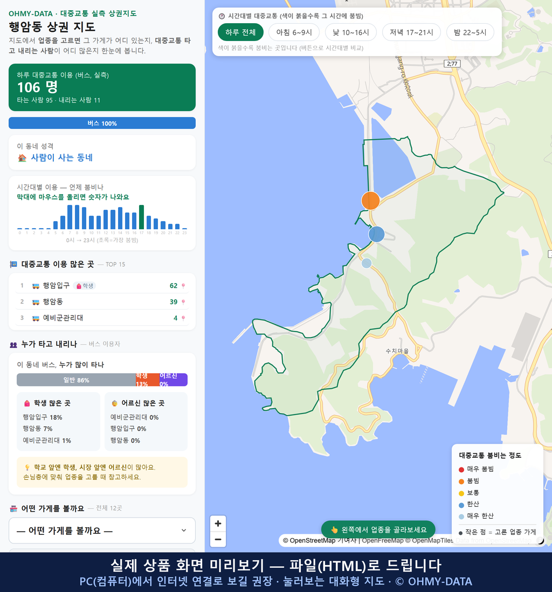The image size is (552, 592).
Task: Click the 버스 100% blue bar
Action: coord(102,123)
